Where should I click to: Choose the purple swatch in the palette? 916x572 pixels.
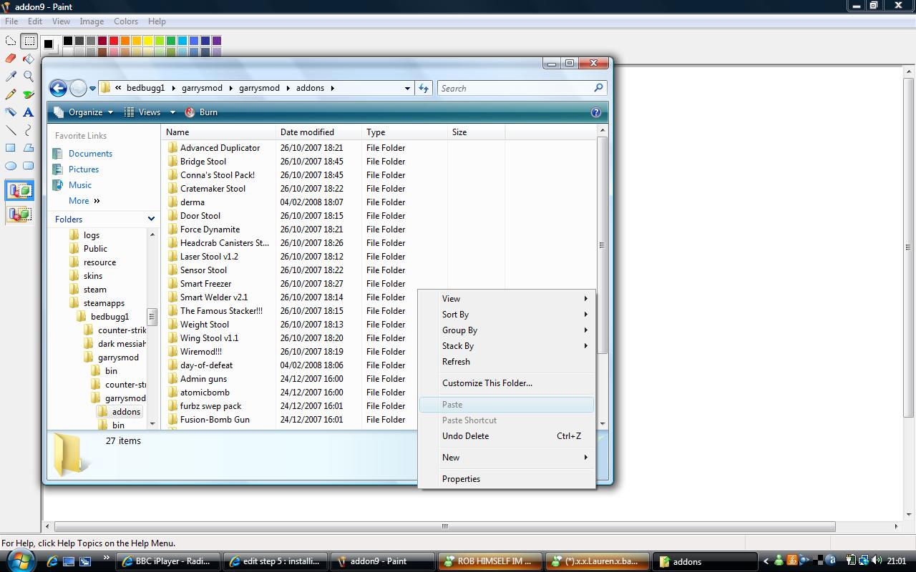(x=217, y=41)
